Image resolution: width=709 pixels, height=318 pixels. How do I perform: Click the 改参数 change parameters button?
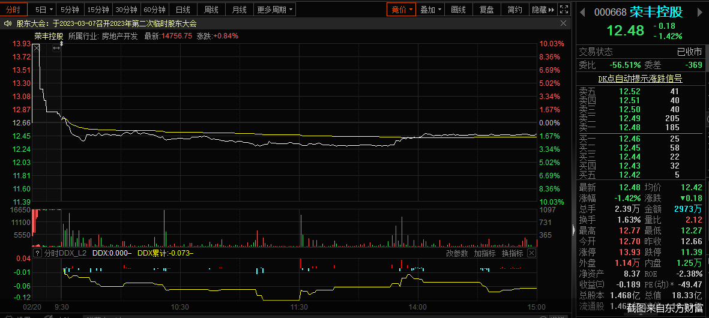[x=457, y=254]
